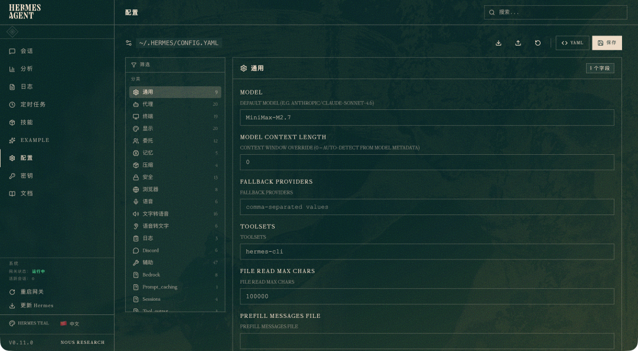The width and height of the screenshot is (638, 351).
Task: Select the Discord category
Action: 175,251
